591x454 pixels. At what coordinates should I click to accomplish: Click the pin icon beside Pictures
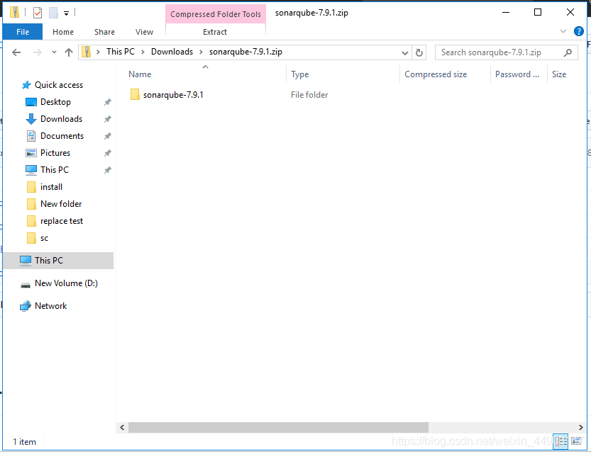tap(107, 153)
